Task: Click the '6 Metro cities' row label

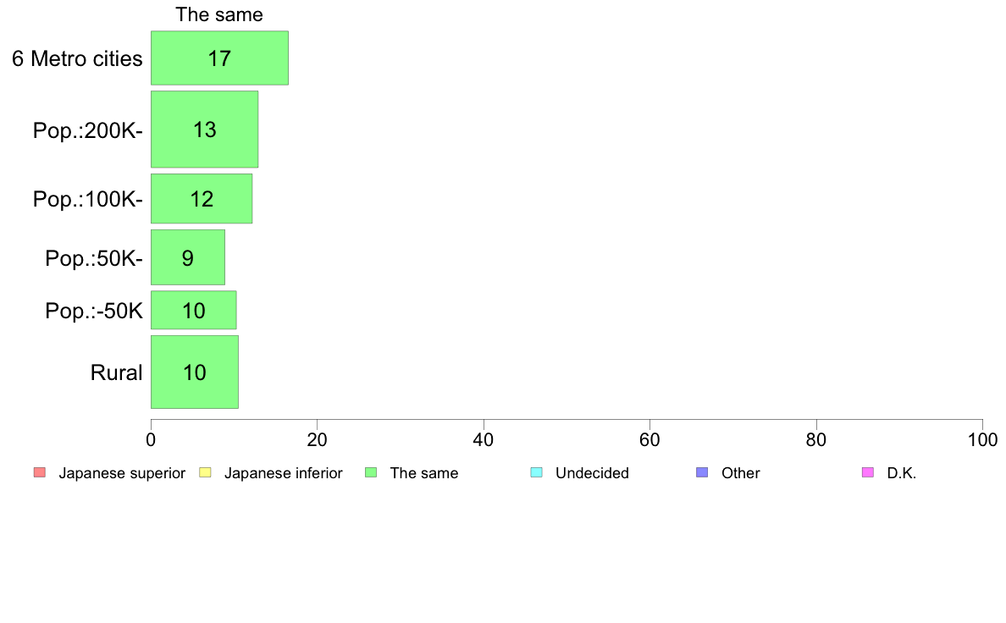Action: tap(77, 58)
